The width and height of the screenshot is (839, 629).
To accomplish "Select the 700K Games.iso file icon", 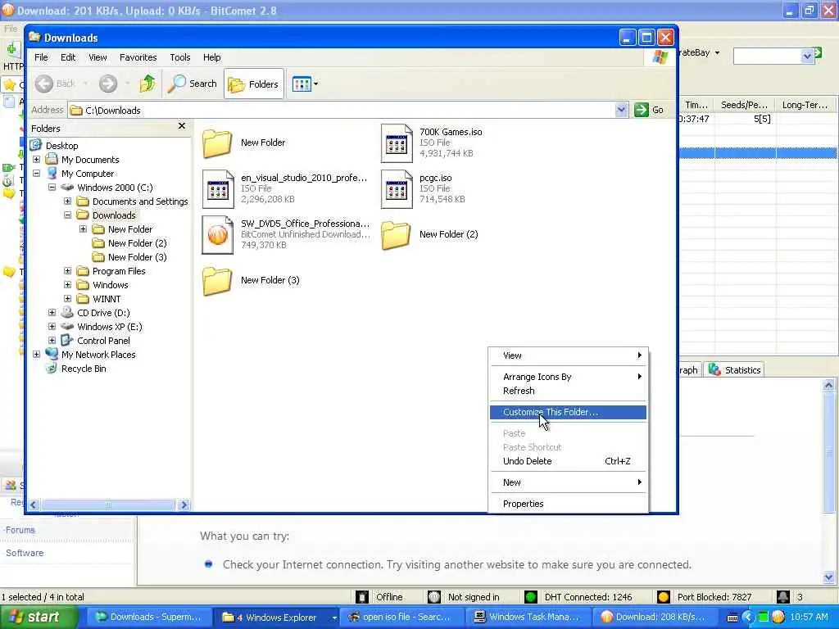I will point(397,143).
